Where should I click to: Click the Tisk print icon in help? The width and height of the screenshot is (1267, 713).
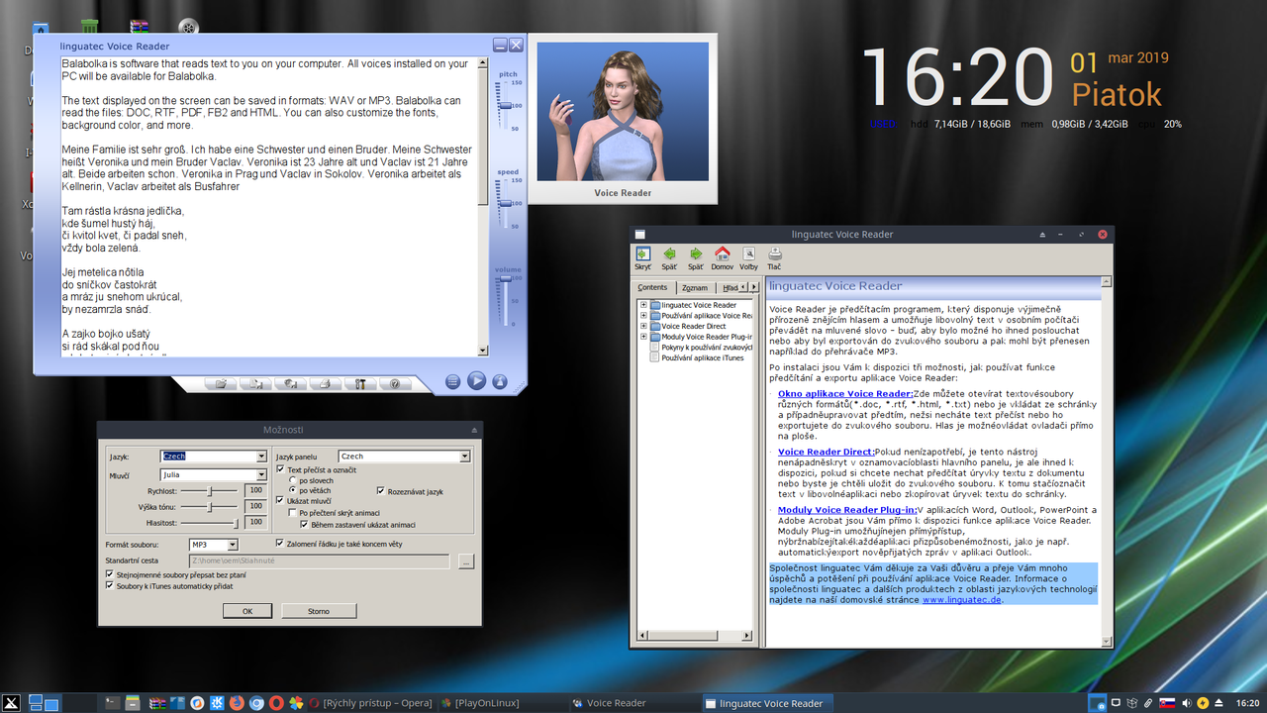[774, 257]
